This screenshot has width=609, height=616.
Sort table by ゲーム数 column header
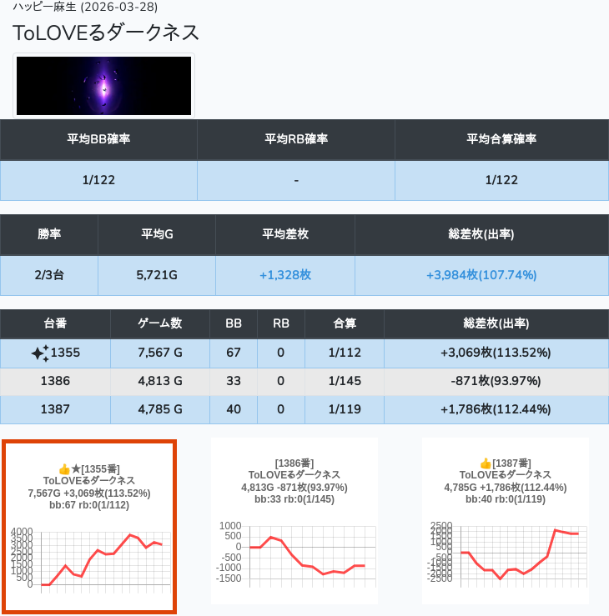[159, 323]
